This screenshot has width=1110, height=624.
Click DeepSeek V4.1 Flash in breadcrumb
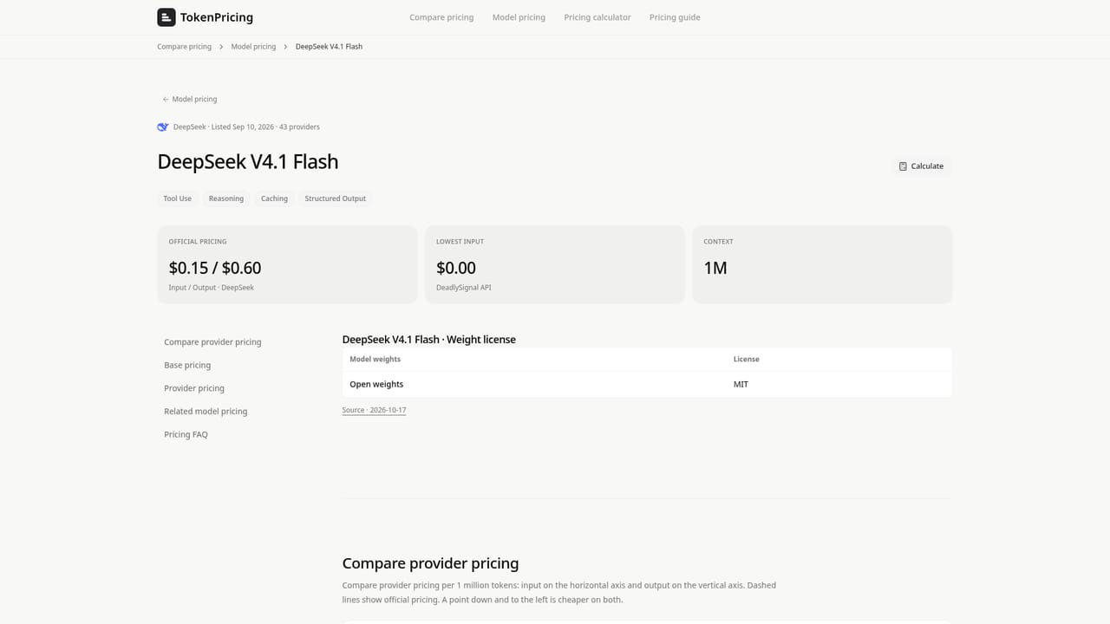click(x=329, y=47)
